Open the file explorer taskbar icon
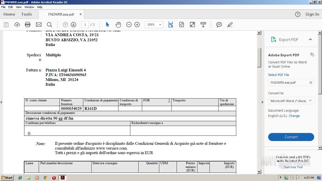The image size is (322, 181). tap(28, 178)
